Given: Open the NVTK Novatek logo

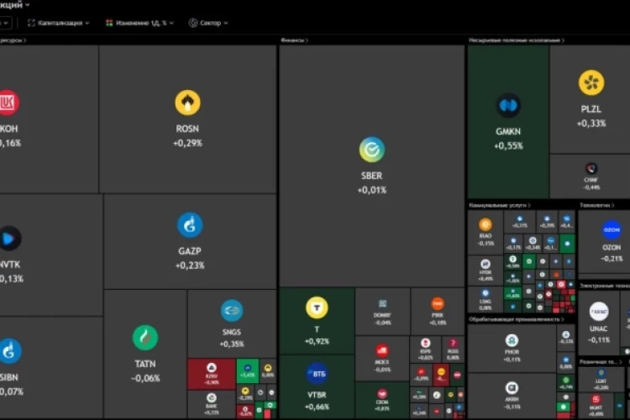Looking at the screenshot, I should point(9,239).
